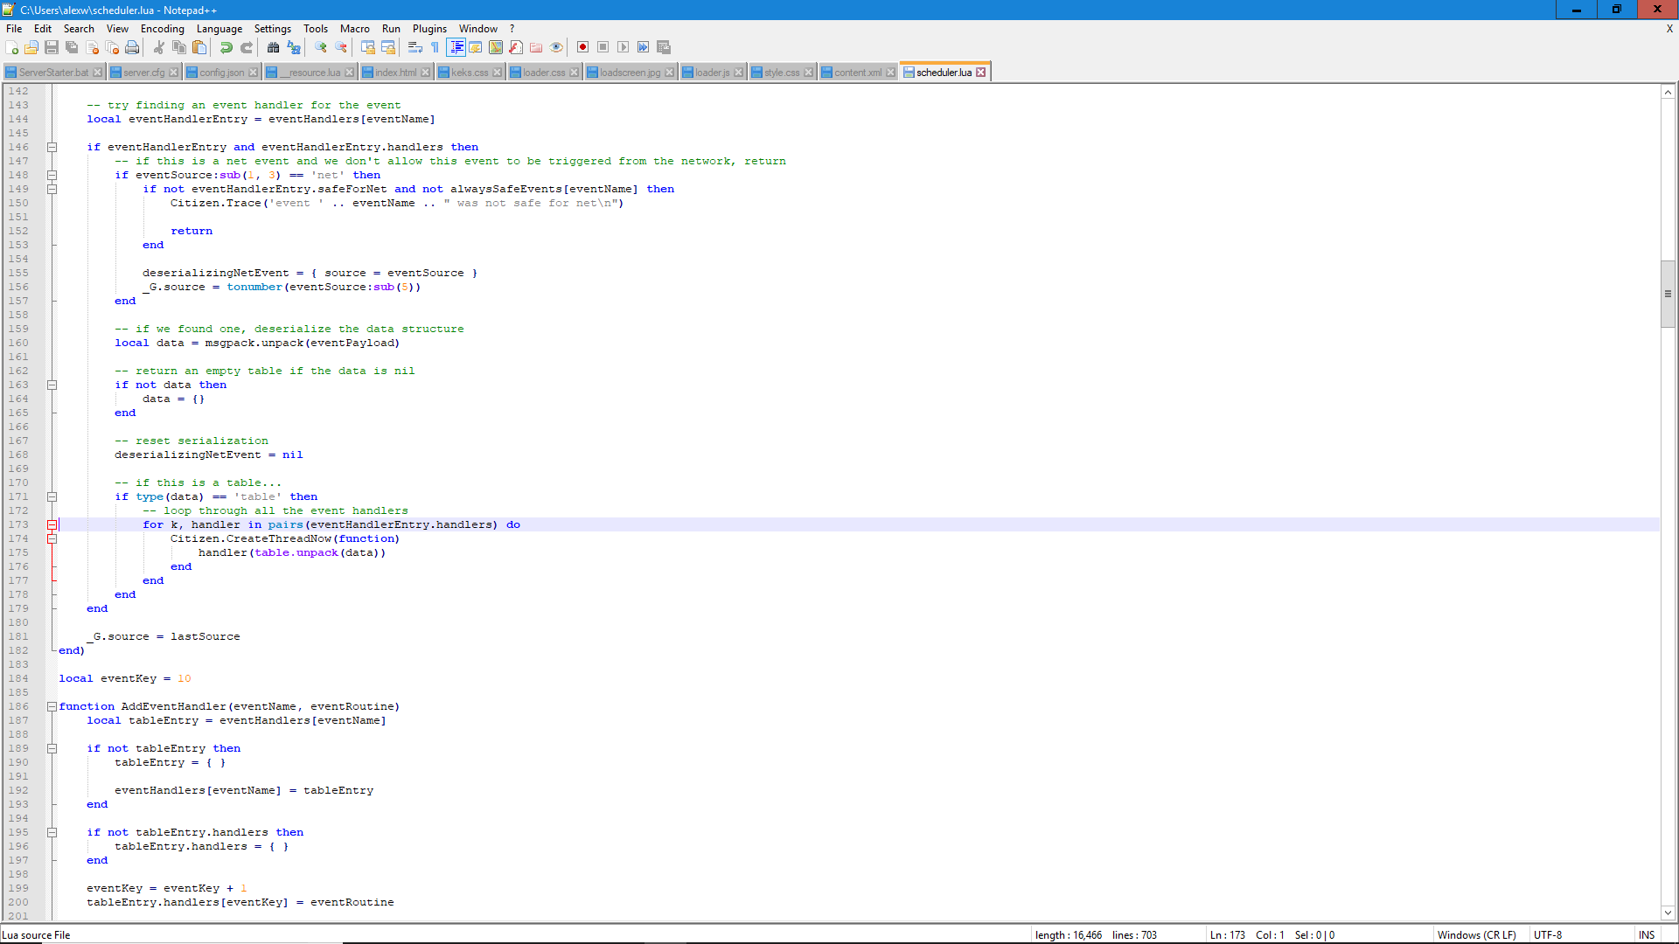Switch to the config.json tab

pyautogui.click(x=222, y=73)
